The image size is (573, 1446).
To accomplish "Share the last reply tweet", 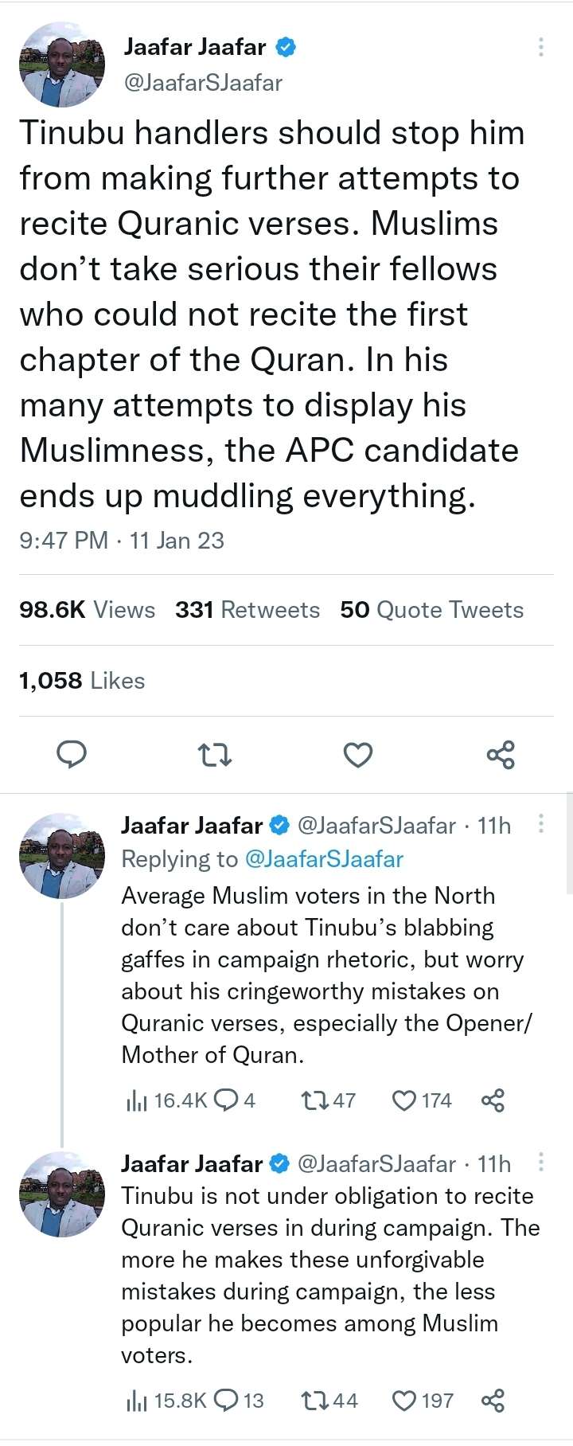I will tap(493, 1400).
